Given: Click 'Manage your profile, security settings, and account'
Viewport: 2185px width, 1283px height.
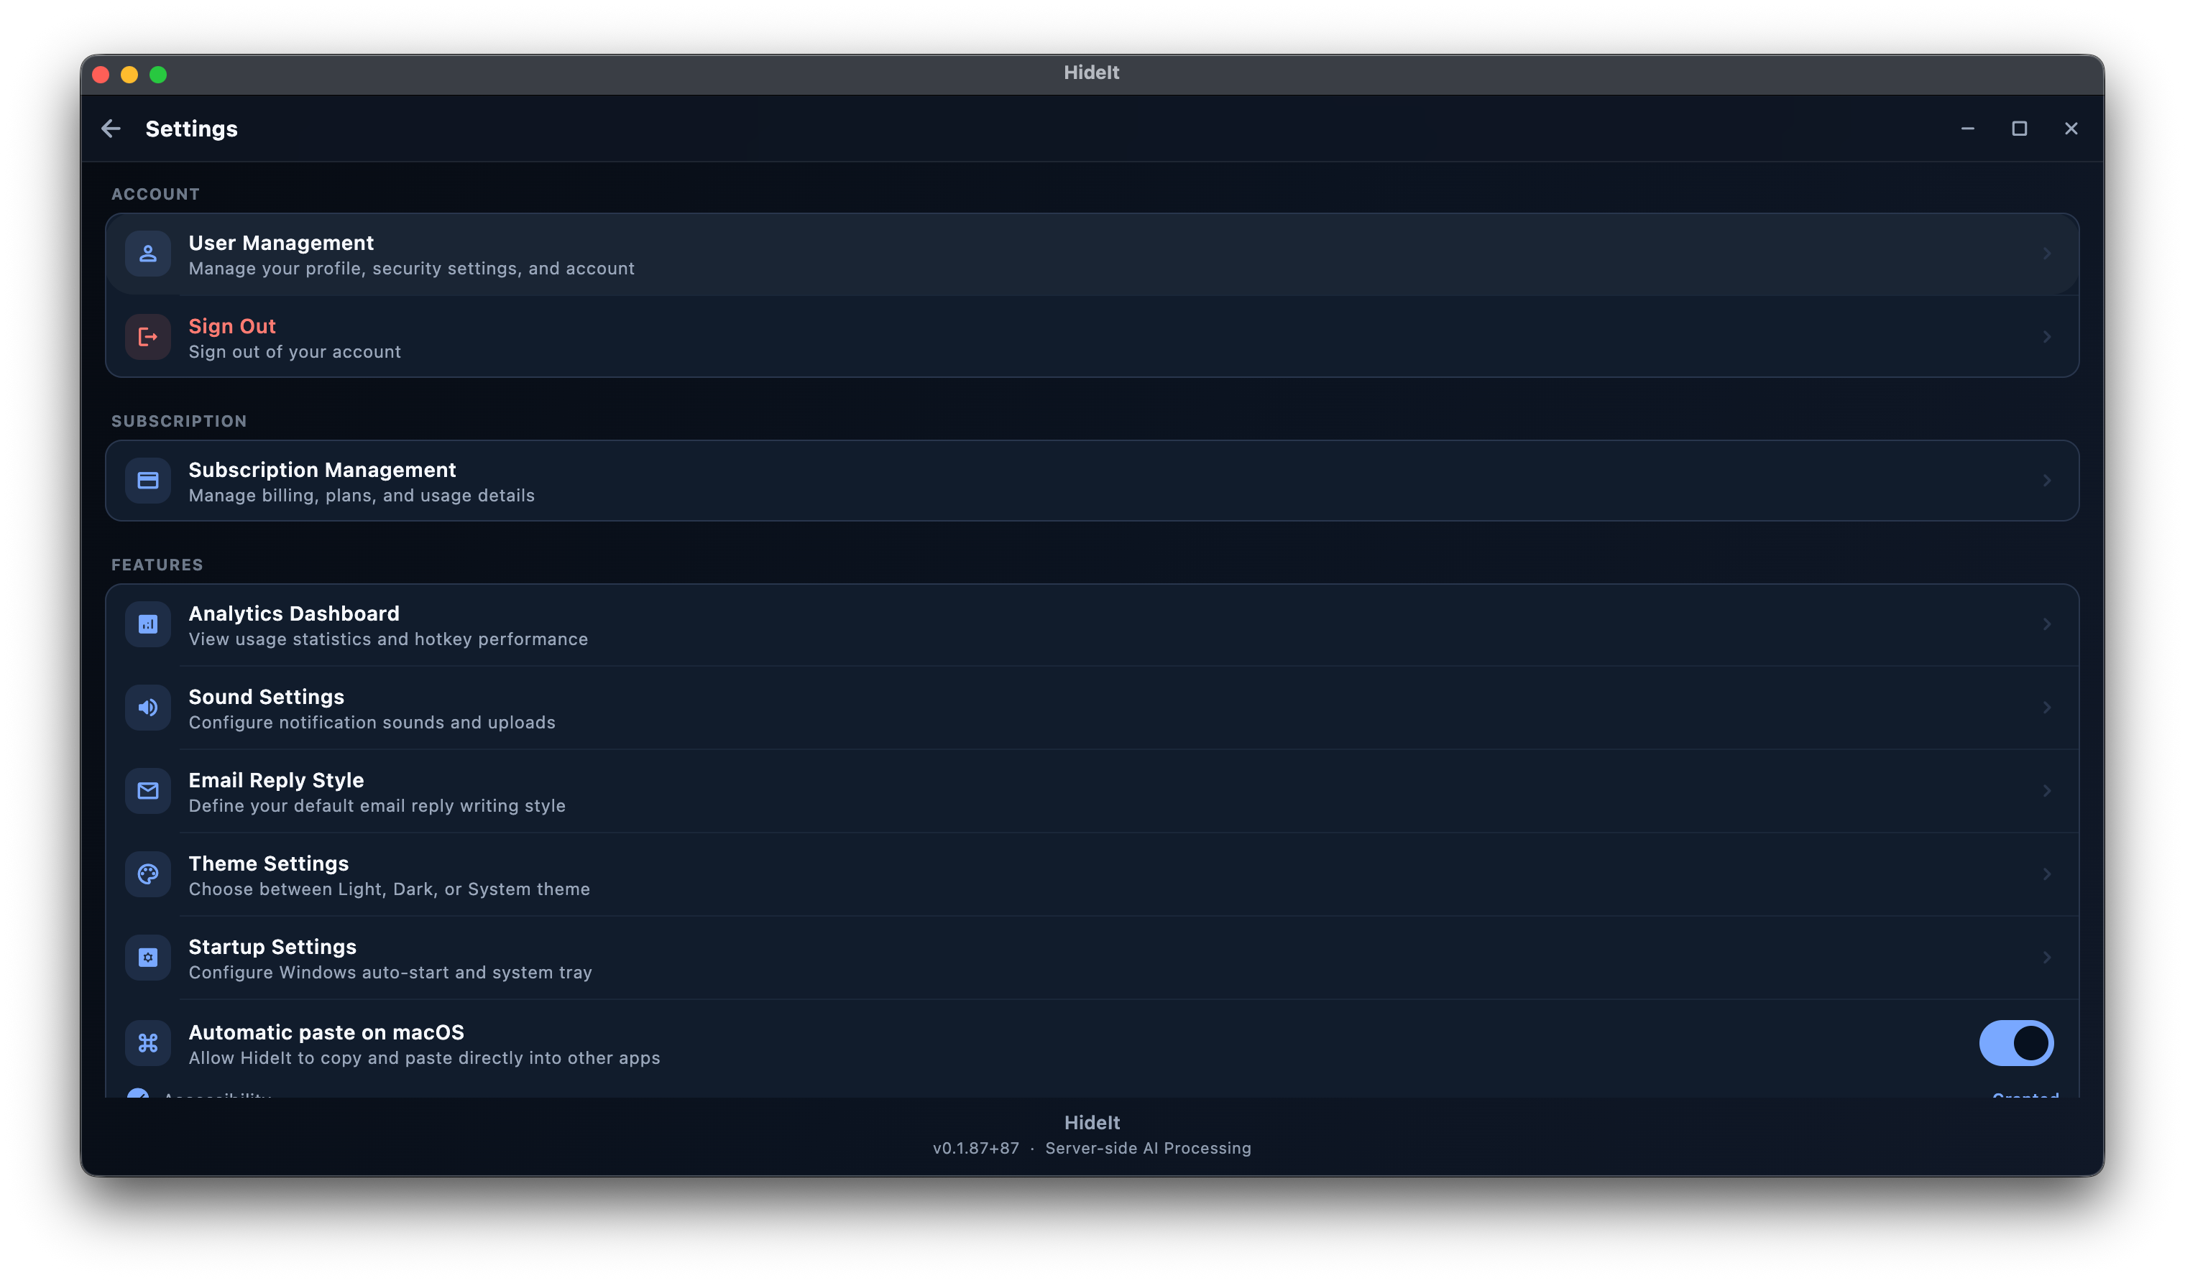Looking at the screenshot, I should [412, 269].
